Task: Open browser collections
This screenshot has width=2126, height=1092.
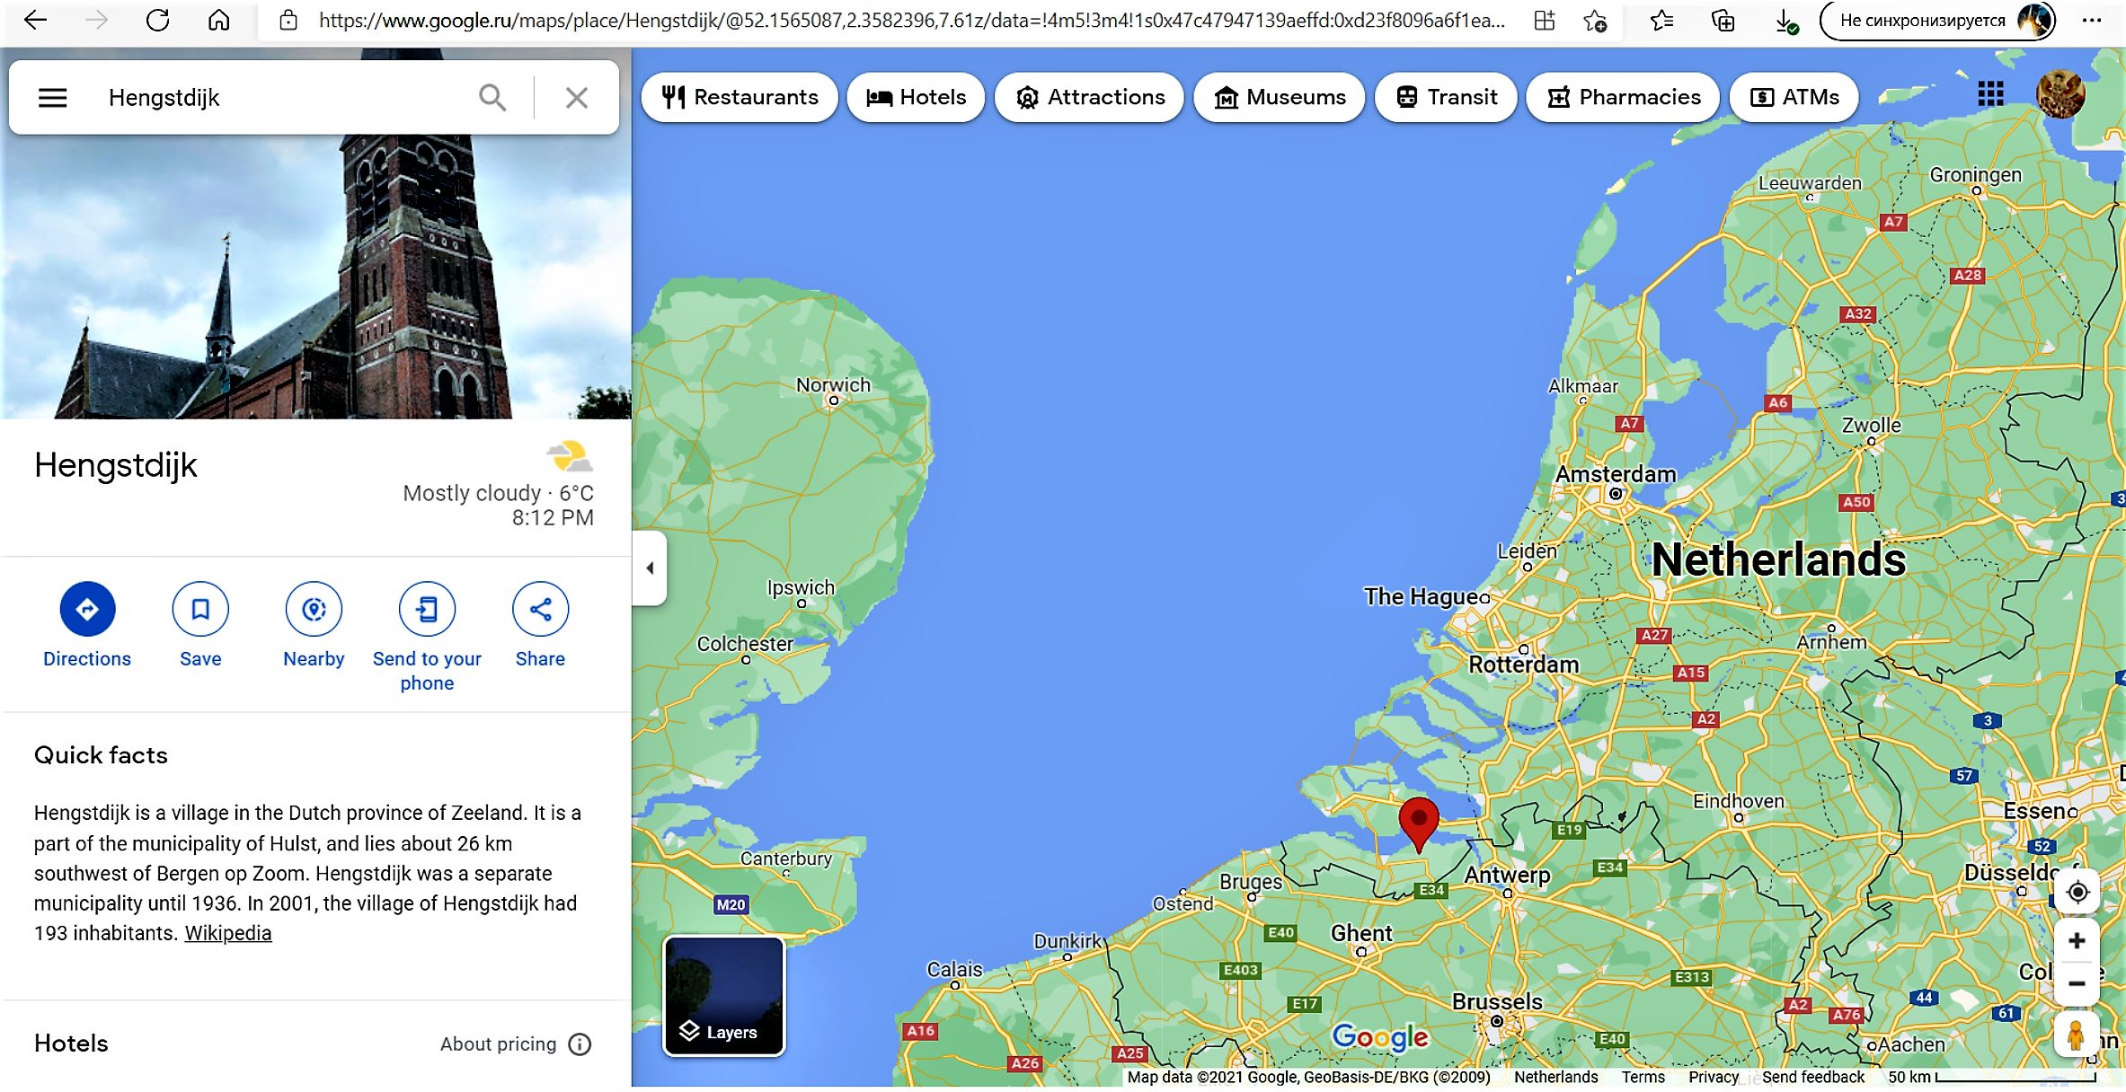Action: click(1723, 20)
